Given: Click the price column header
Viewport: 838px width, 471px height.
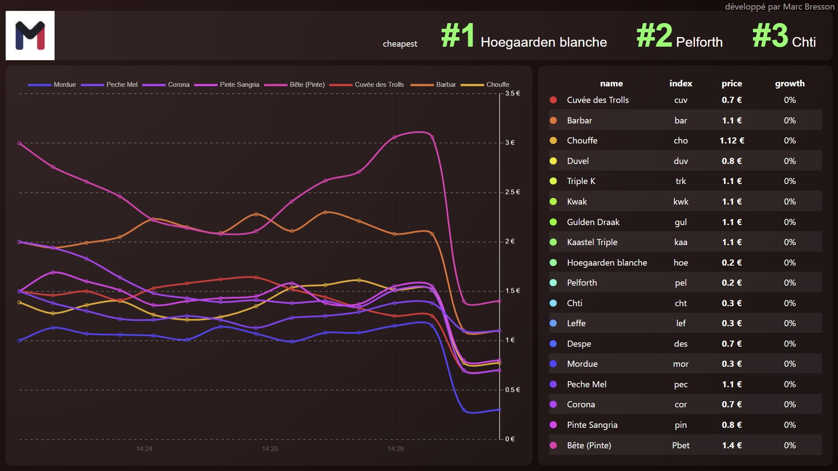Looking at the screenshot, I should (732, 83).
